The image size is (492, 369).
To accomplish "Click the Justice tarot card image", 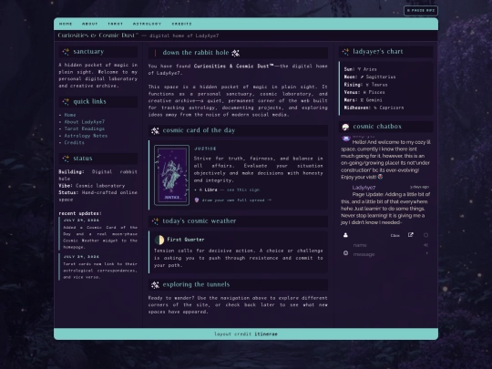I will click(171, 175).
